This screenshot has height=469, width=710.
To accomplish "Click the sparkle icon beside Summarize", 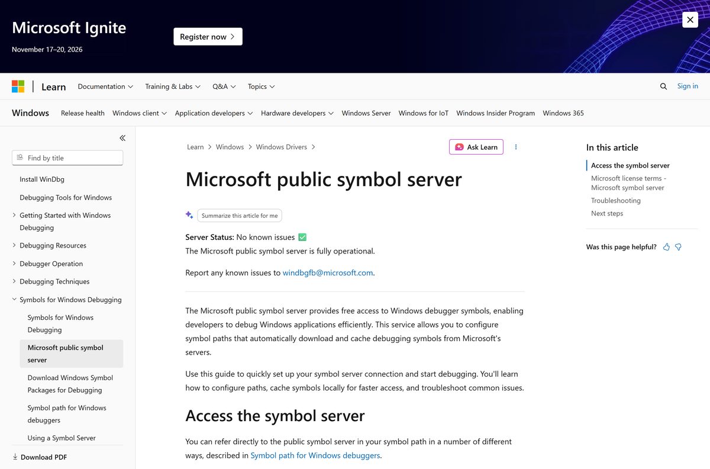I will 189,215.
